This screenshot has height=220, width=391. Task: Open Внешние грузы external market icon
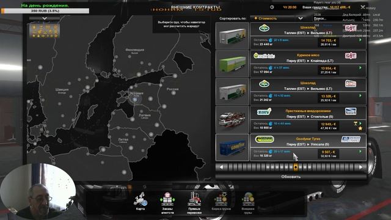coord(248,203)
